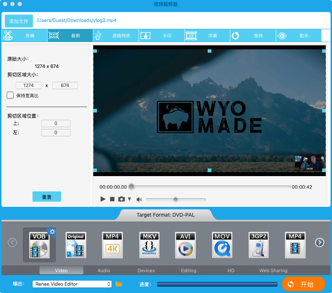The height and width of the screenshot is (293, 332).
Task: Click the right-middle crop handle
Action: (324, 110)
